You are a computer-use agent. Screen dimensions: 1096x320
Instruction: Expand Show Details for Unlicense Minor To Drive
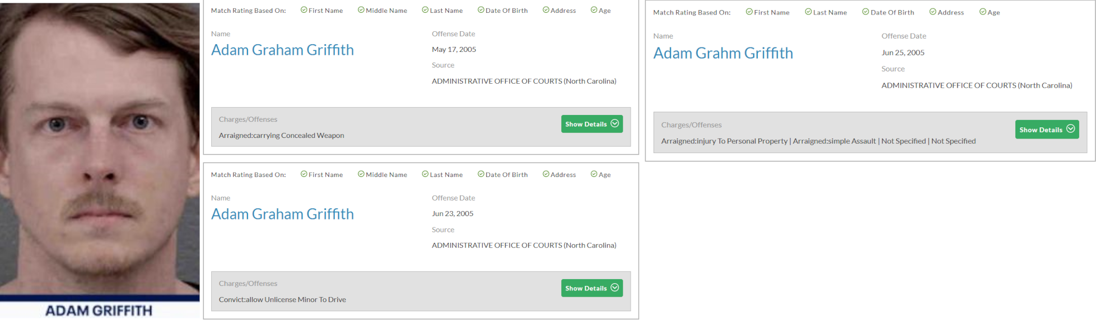pos(591,288)
